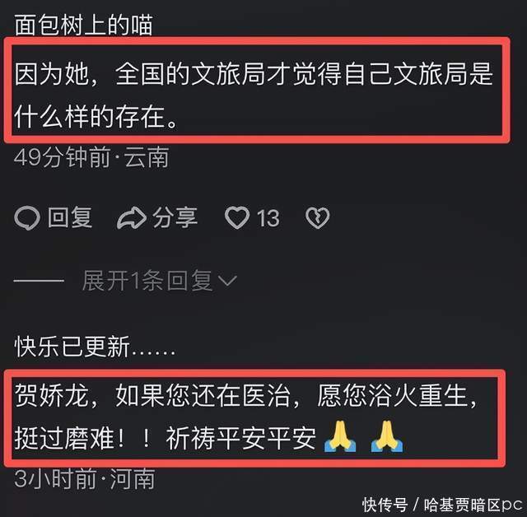Open profile of 快乐已更新……
Image resolution: width=527 pixels, height=517 pixels.
pos(95,347)
